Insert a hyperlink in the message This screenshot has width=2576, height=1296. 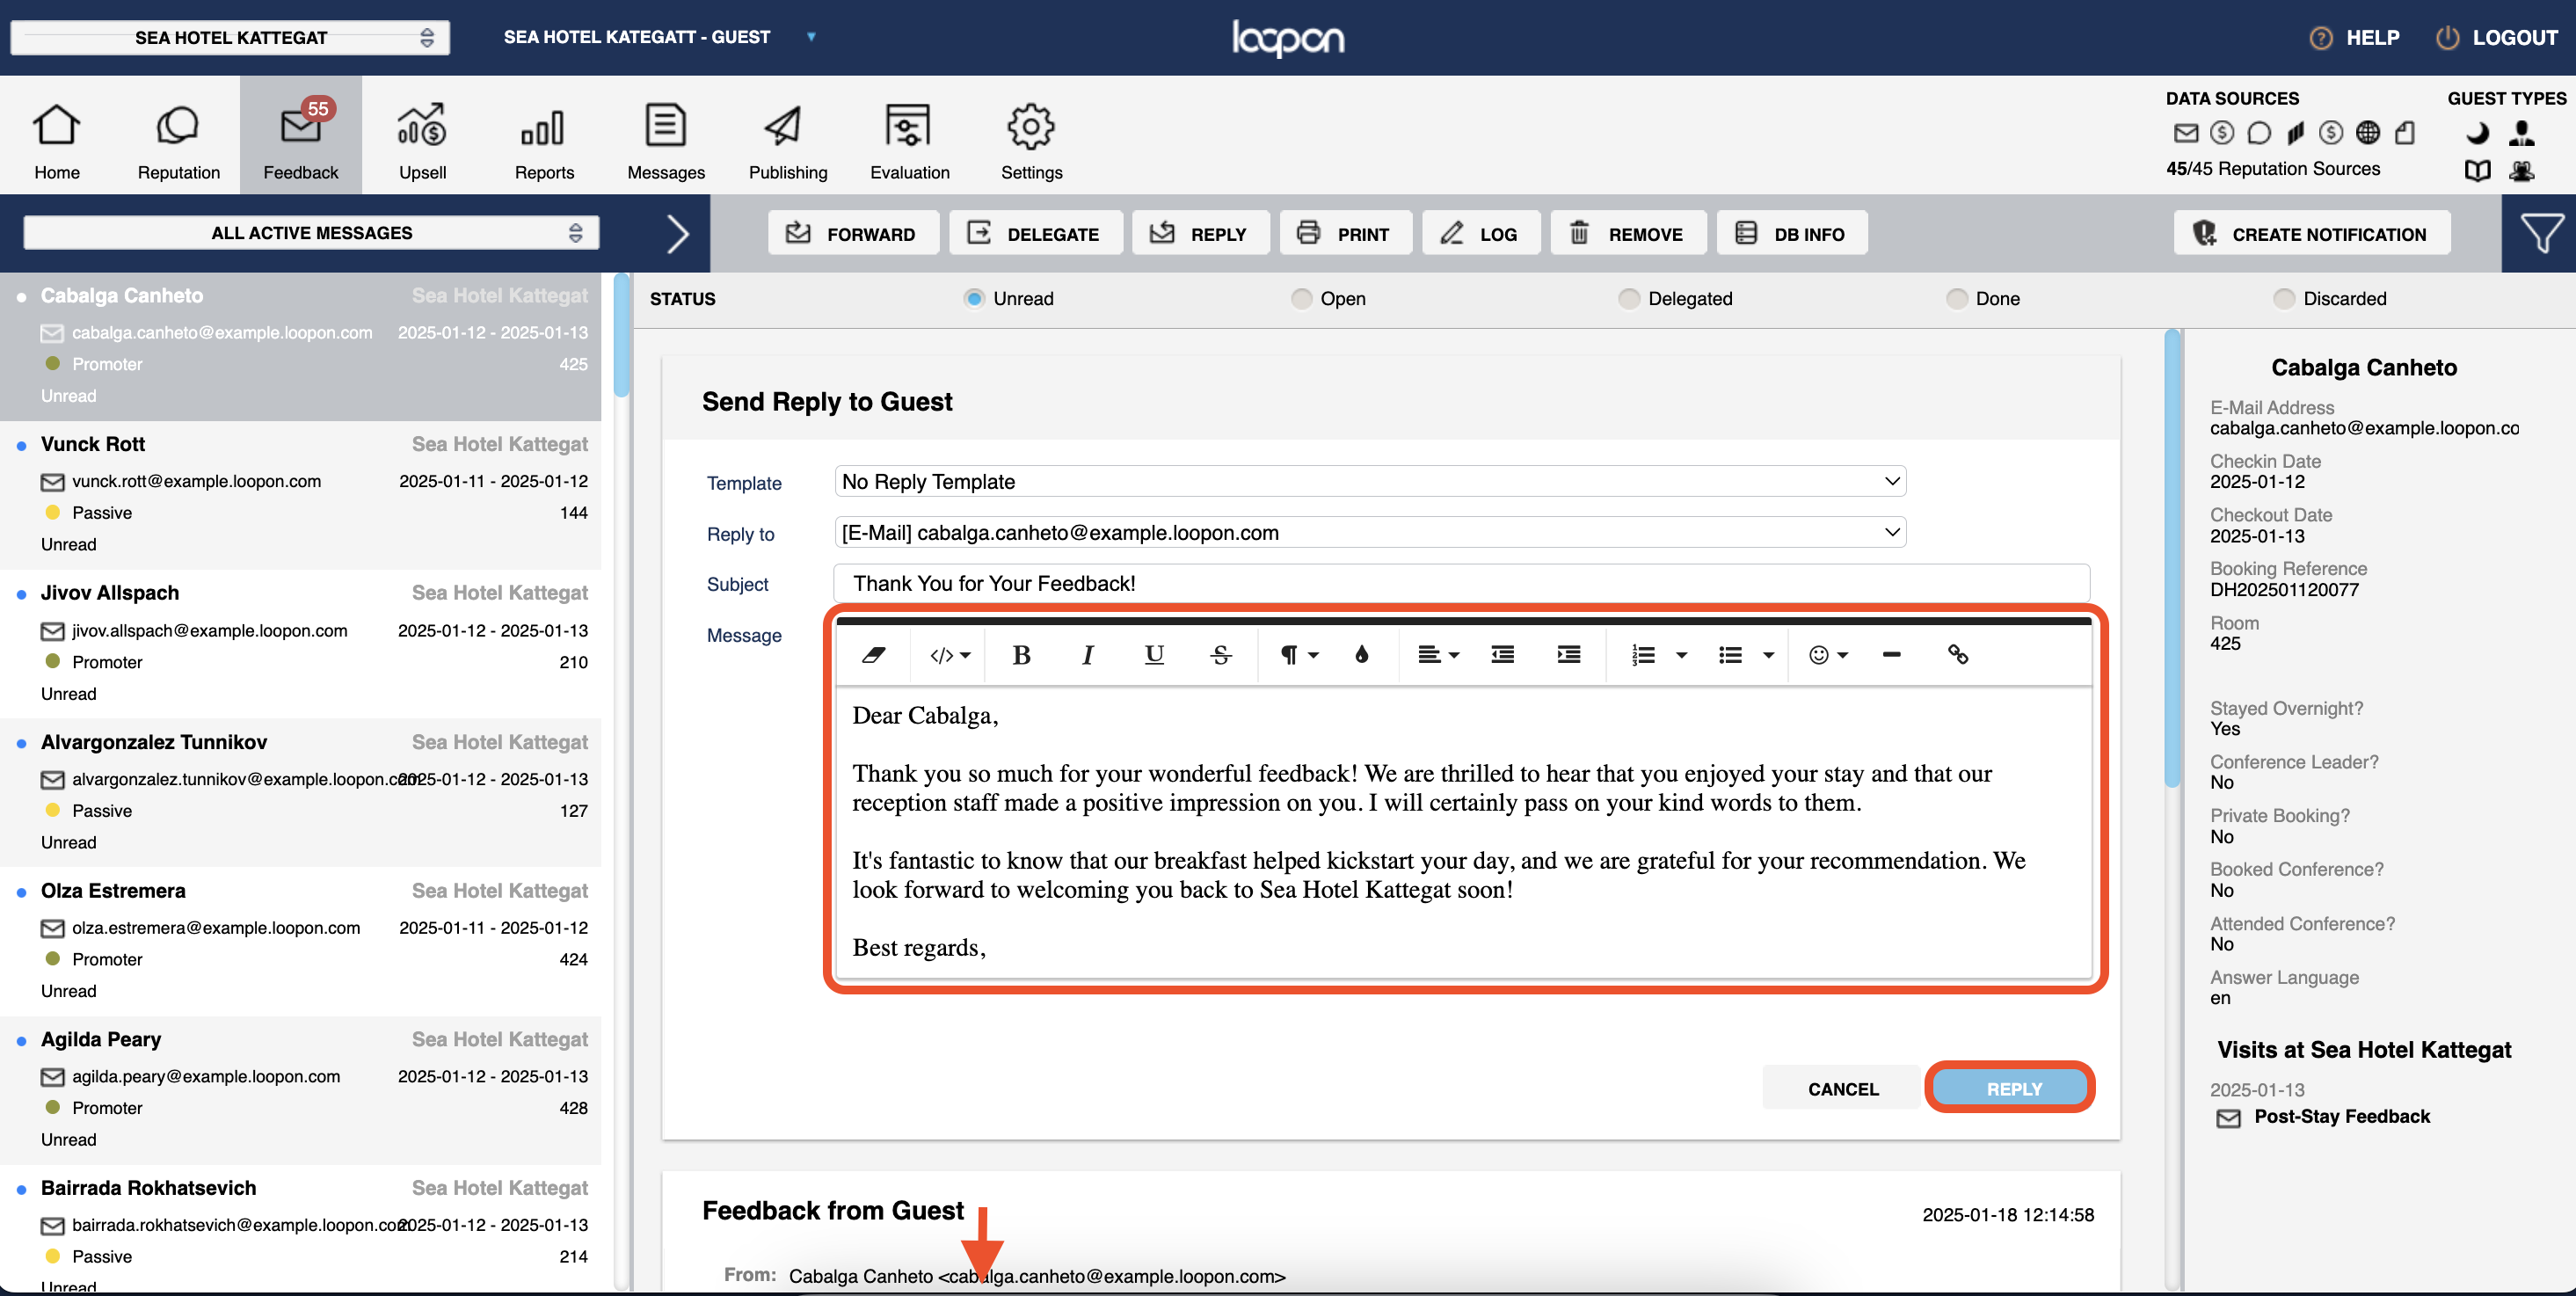click(x=1958, y=655)
